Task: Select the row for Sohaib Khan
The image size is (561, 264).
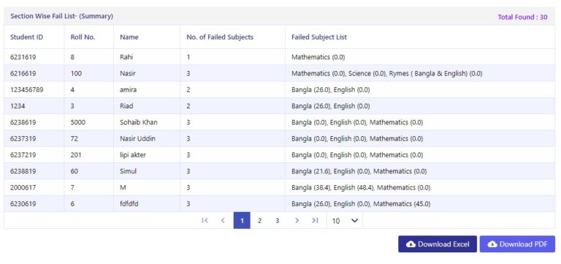Action: point(280,122)
